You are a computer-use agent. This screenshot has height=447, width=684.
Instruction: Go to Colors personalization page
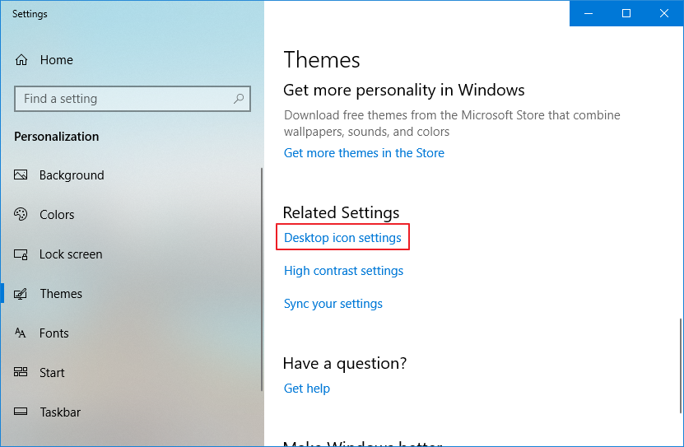tap(57, 215)
